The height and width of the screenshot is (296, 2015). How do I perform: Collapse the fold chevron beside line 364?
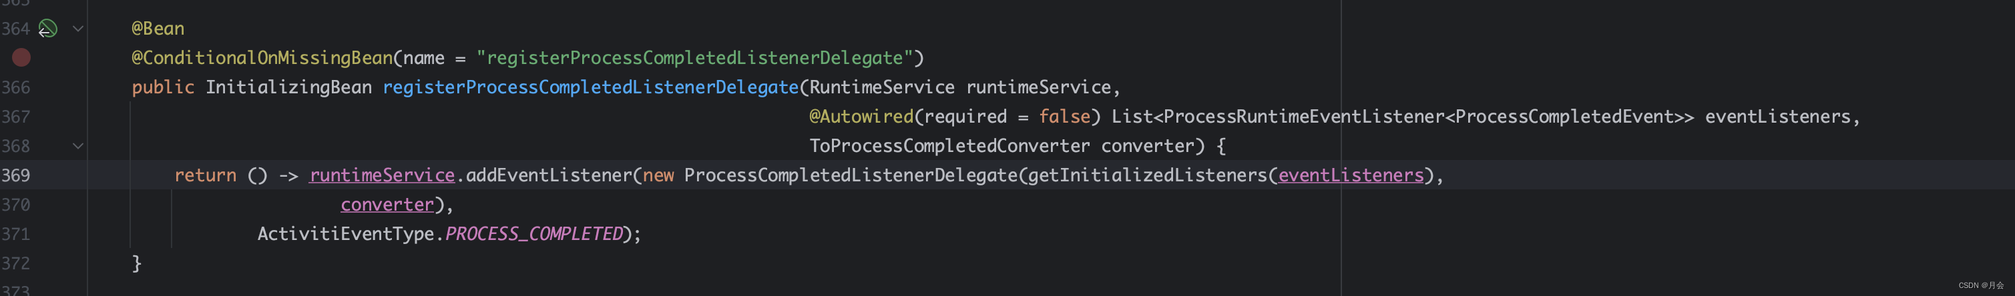point(78,29)
